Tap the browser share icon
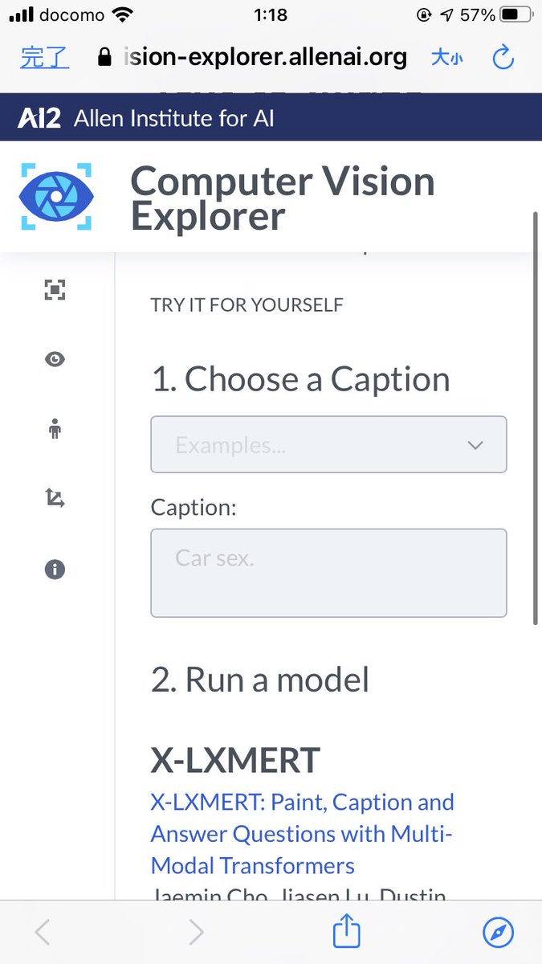Screen dimensions: 542x964 point(347,932)
